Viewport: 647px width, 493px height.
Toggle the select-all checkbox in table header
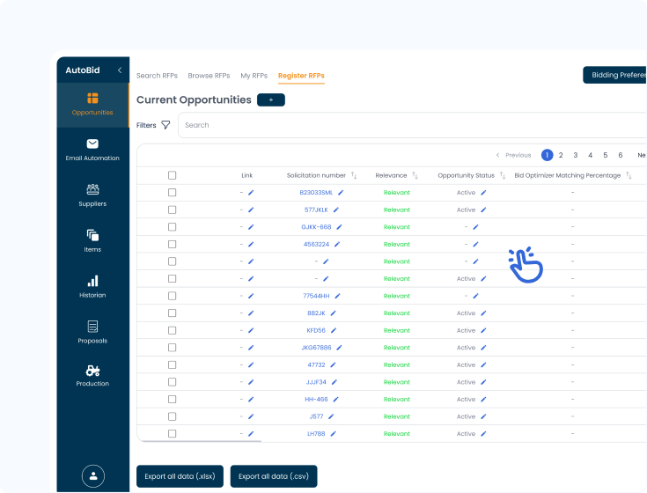[172, 175]
